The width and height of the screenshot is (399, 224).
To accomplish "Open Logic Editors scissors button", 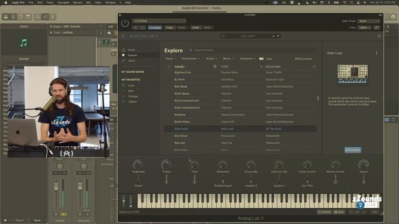I will [52, 17].
